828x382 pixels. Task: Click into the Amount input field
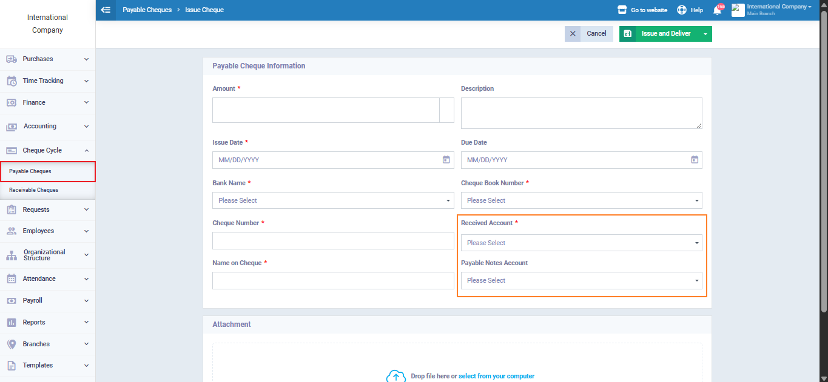(326, 110)
